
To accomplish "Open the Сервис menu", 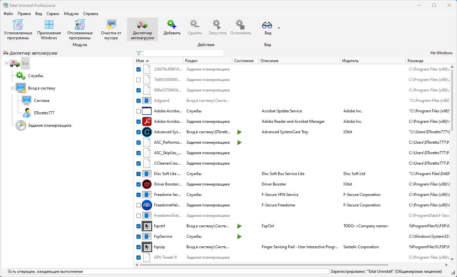I will coord(53,14).
